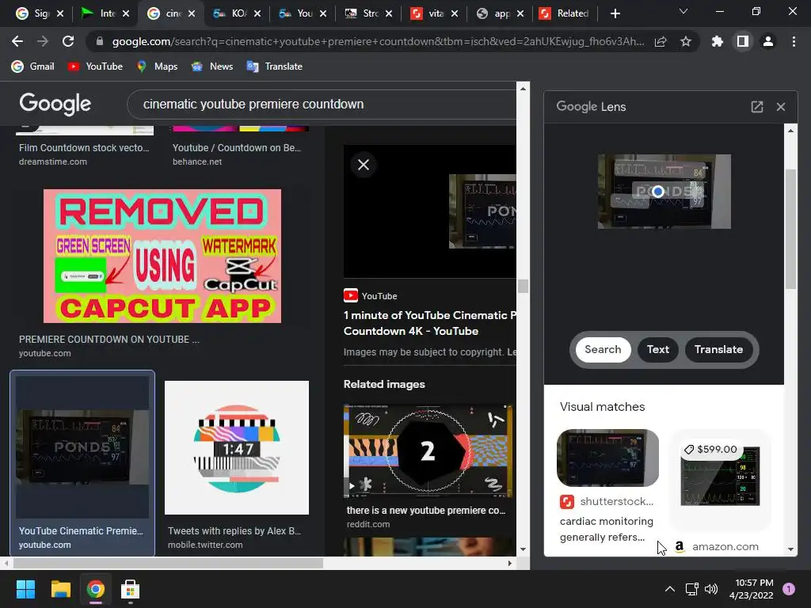The height and width of the screenshot is (608, 811).
Task: Open the notification center badge
Action: [x=789, y=589]
